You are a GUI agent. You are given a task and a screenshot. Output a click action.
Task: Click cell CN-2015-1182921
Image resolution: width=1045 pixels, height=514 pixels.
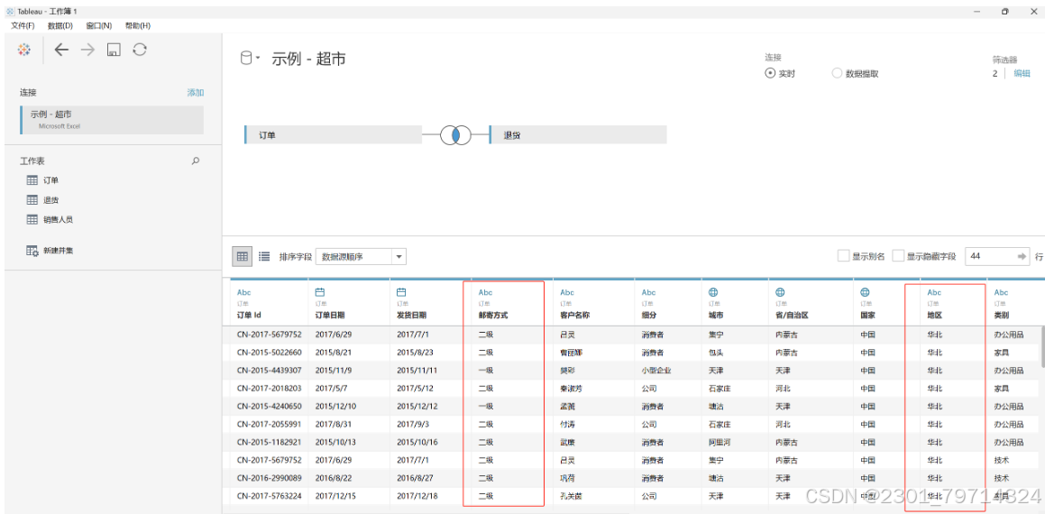[270, 442]
